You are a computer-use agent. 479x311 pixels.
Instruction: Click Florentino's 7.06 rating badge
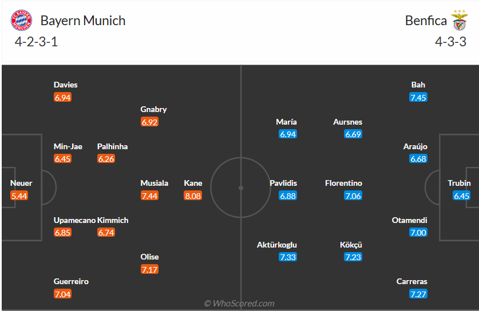353,196
